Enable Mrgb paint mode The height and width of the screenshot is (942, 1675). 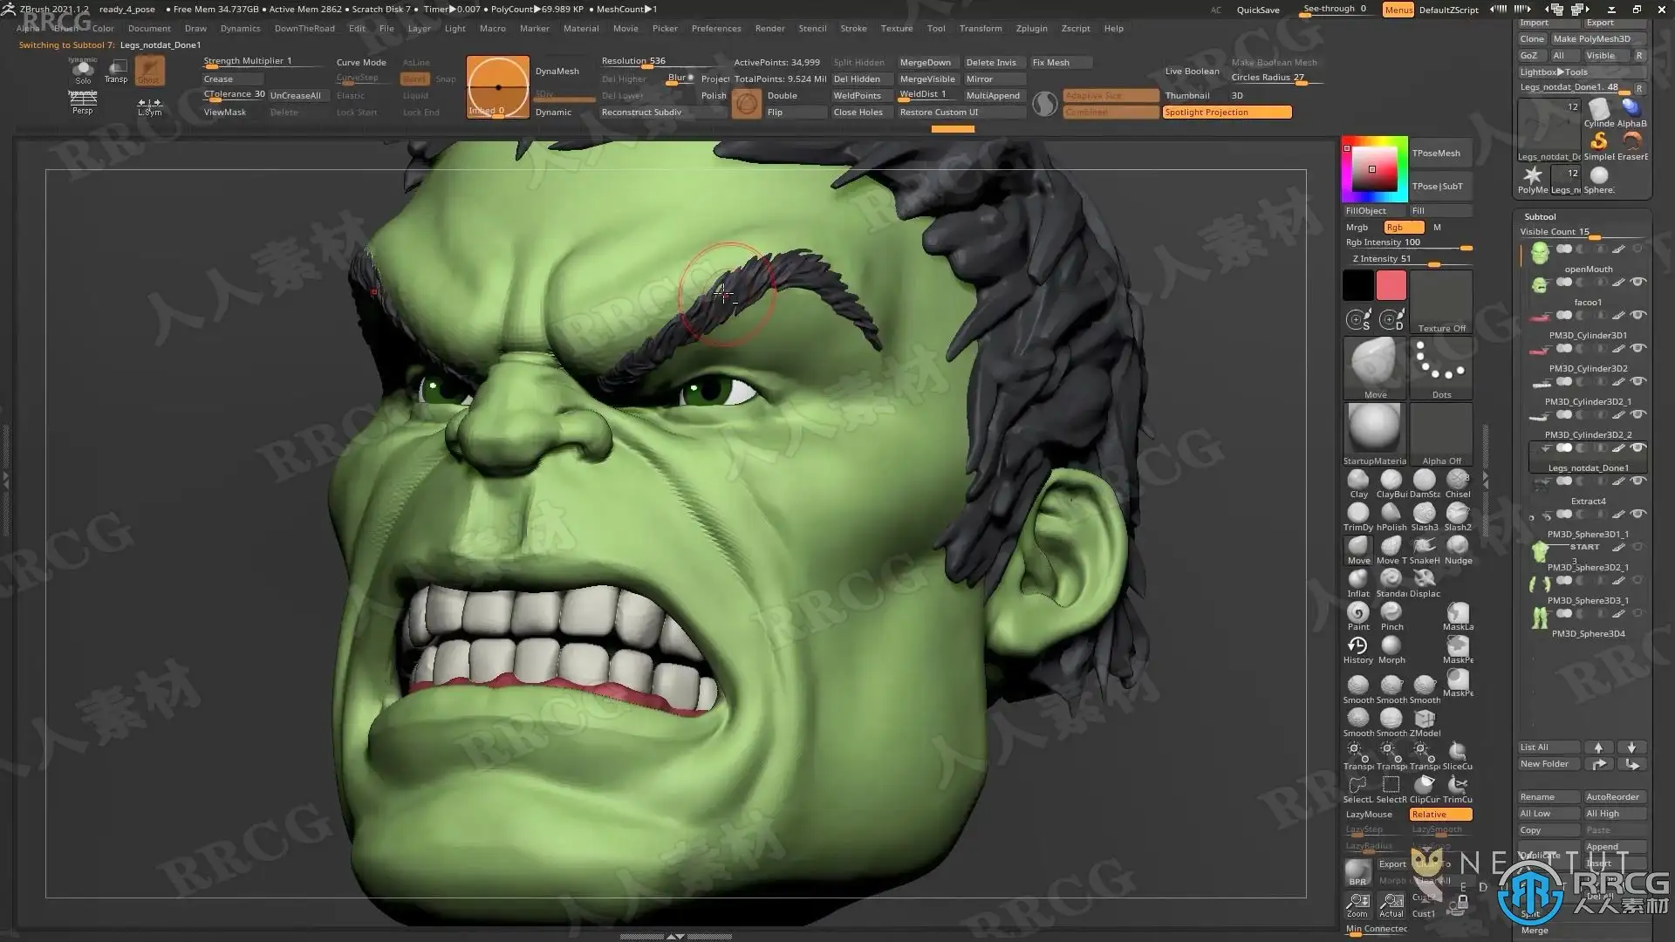pos(1357,227)
